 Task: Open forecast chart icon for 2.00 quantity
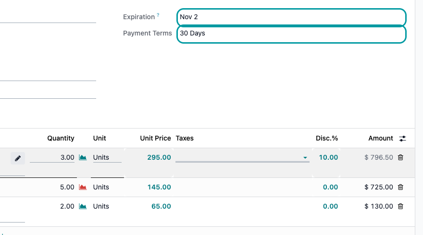tap(83, 207)
